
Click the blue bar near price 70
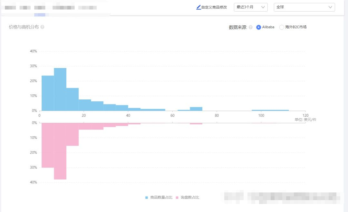196,109
